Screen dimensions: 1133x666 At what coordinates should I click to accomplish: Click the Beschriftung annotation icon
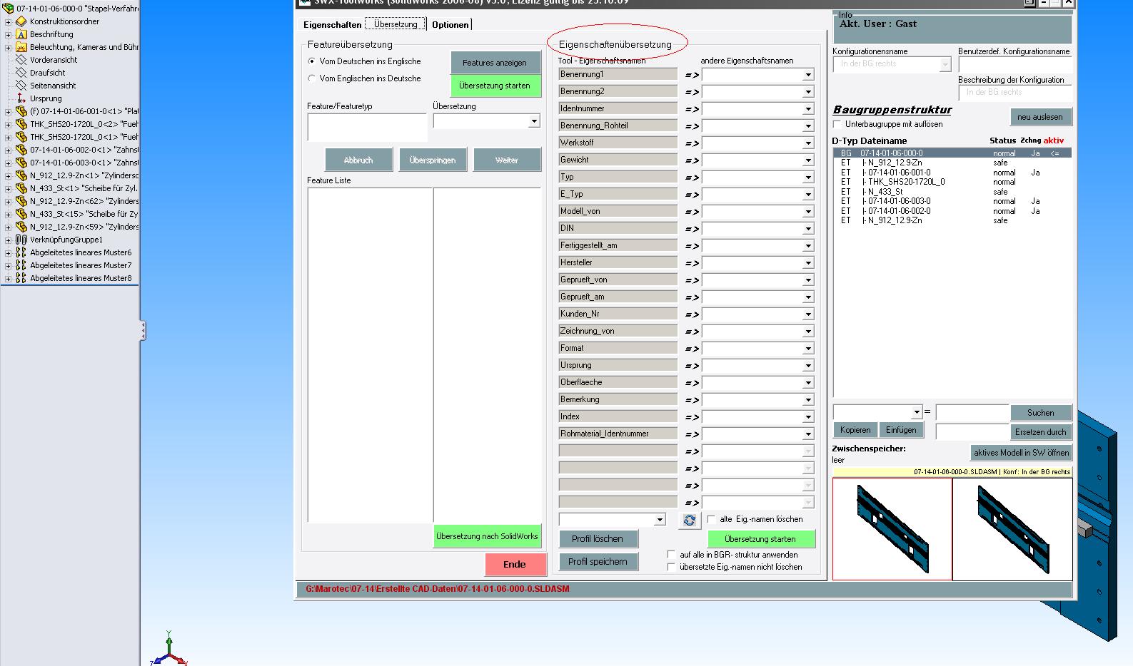click(21, 34)
